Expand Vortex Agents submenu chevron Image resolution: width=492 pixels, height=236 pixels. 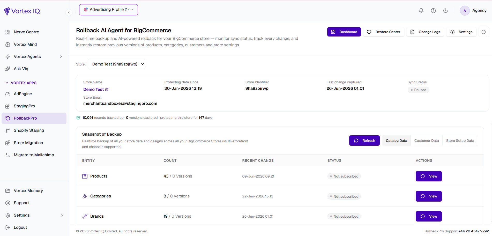pyautogui.click(x=61, y=57)
